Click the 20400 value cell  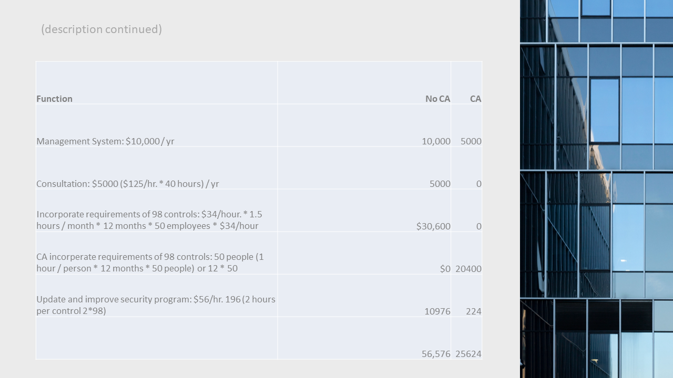(x=468, y=269)
